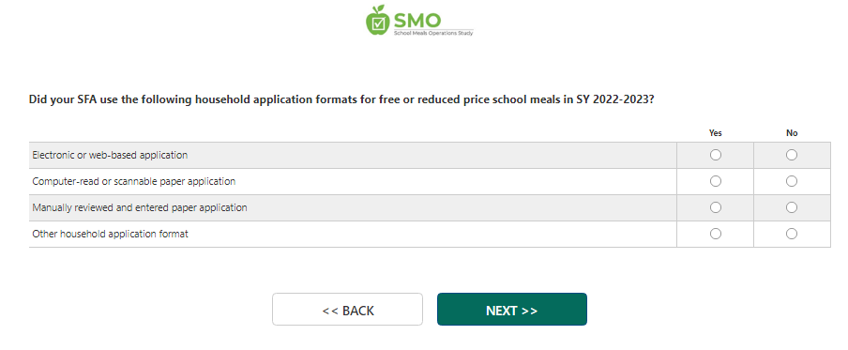This screenshot has height=350, width=848.
Task: Click the survey question about household application formats
Action: (x=341, y=100)
